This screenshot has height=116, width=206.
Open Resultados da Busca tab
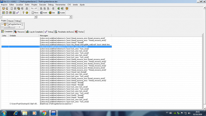tap(64, 32)
